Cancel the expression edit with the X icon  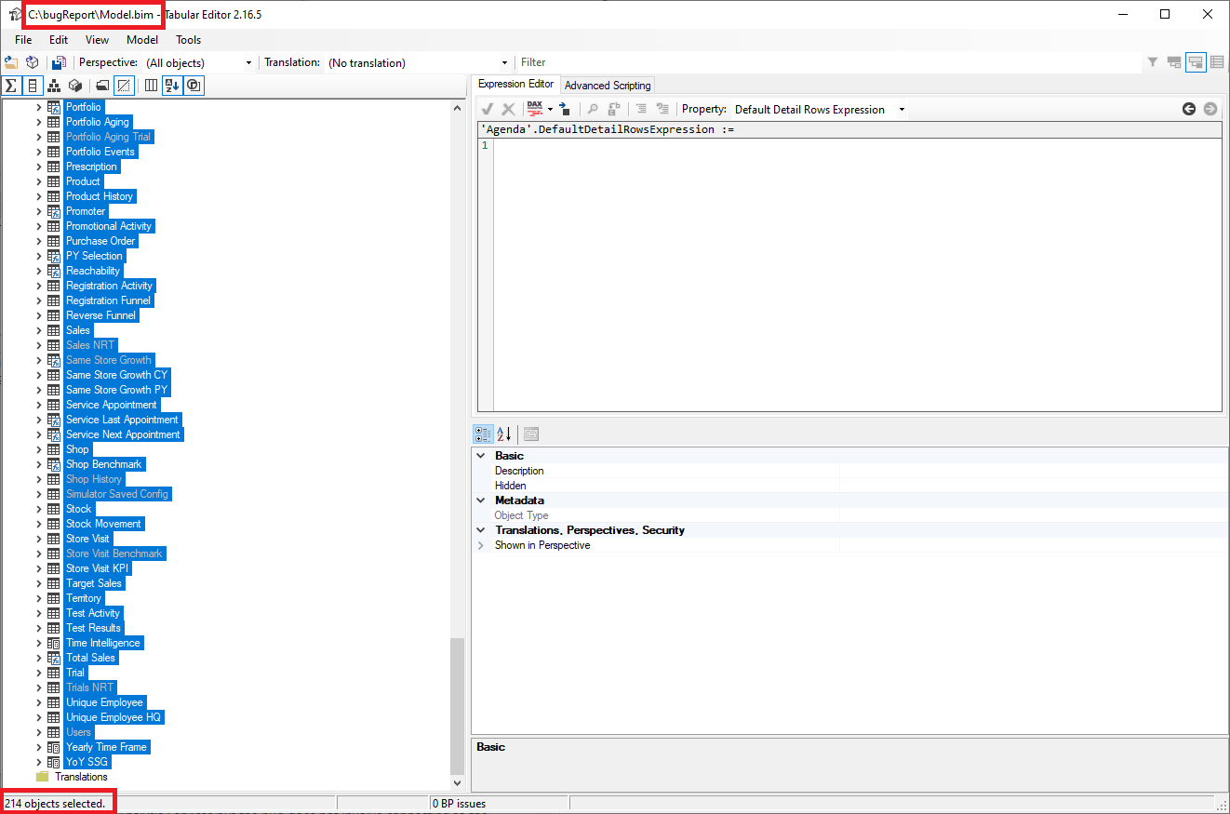tap(508, 109)
